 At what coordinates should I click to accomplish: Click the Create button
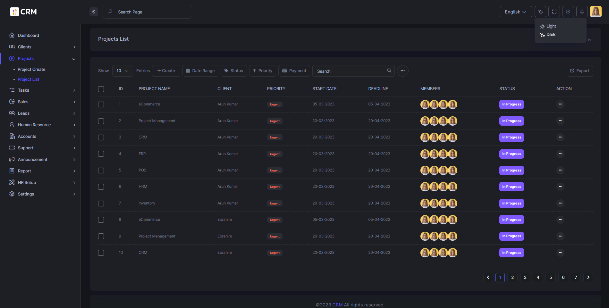click(x=166, y=71)
